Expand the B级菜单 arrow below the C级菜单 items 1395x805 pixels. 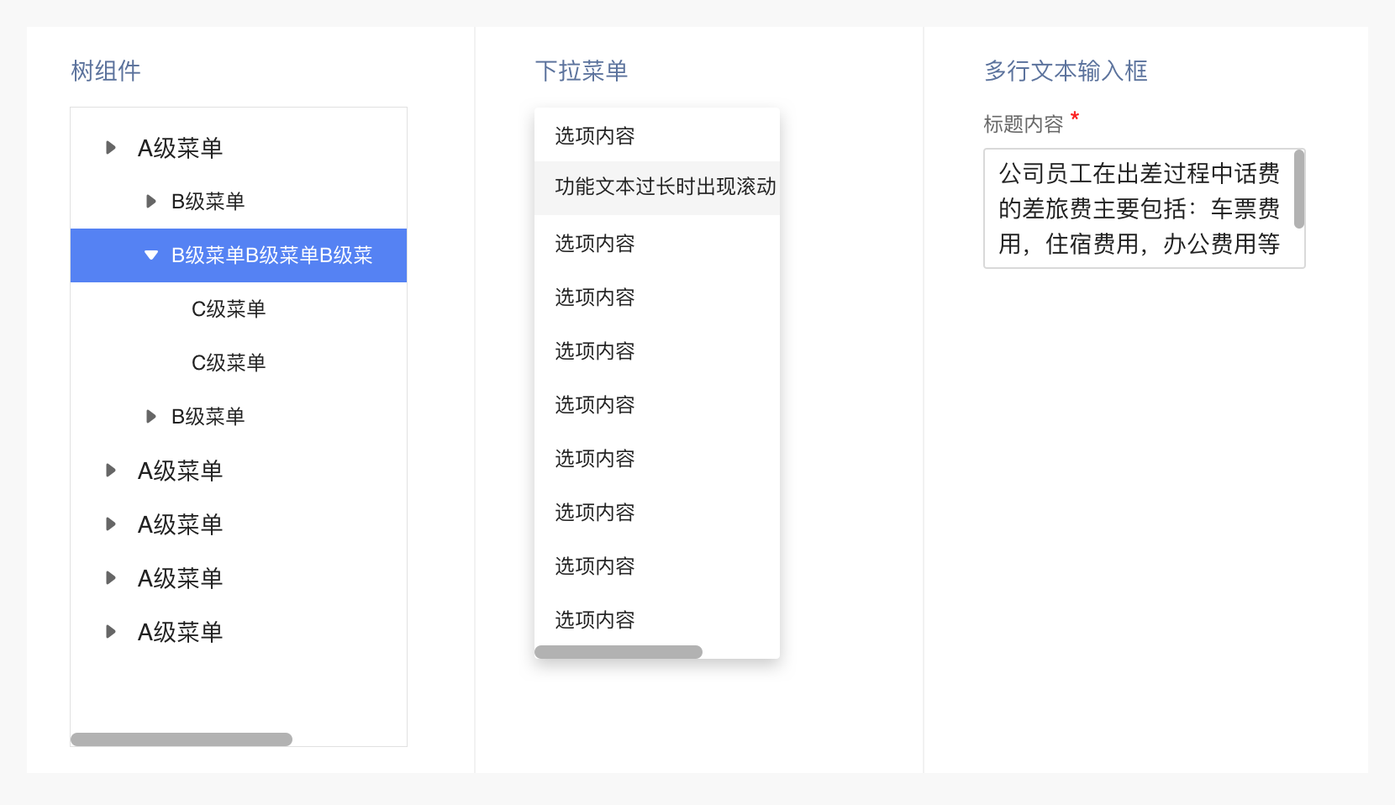click(x=151, y=417)
